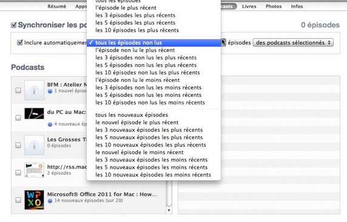Screen dimensions: 347x222
Task: Click the 'Podcasts' section heading
Action: [x=28, y=67]
